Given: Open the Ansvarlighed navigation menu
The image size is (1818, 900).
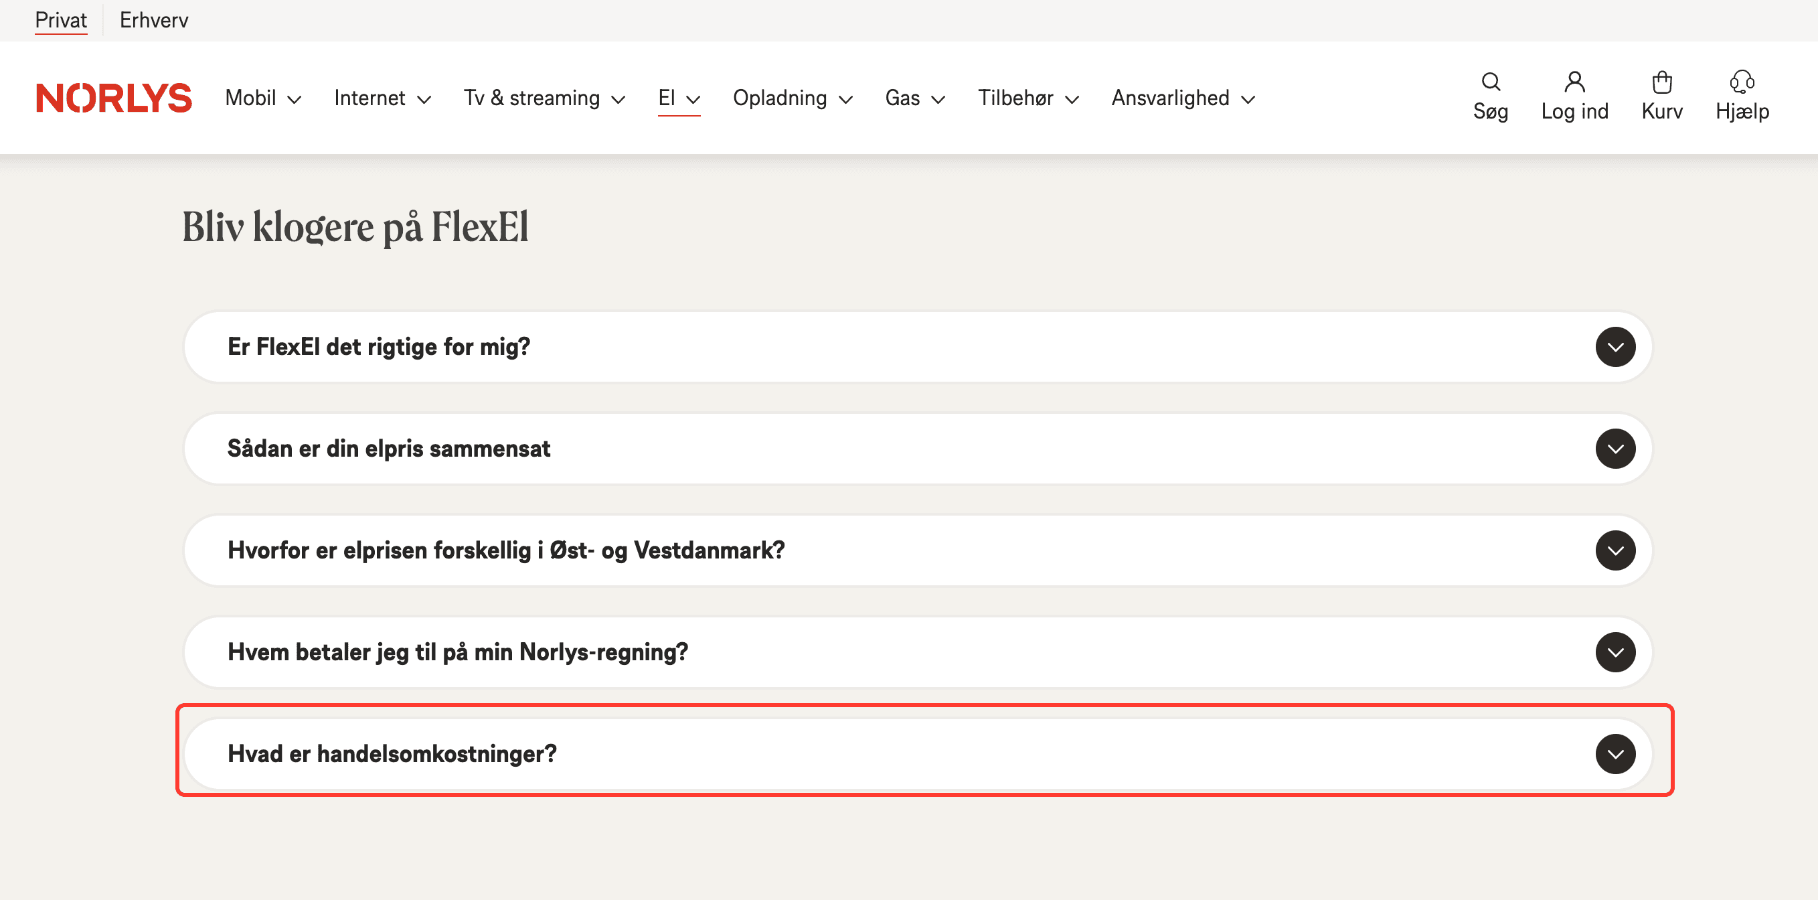Looking at the screenshot, I should [1182, 98].
